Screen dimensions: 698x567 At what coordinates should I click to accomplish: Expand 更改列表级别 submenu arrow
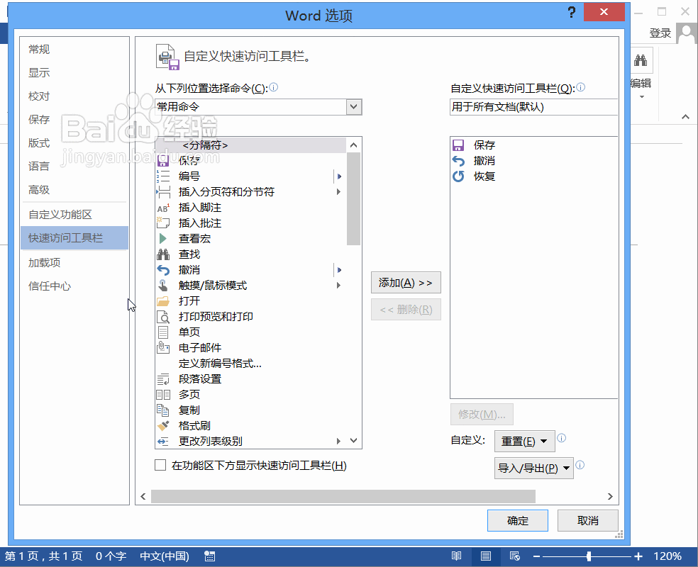(x=339, y=442)
